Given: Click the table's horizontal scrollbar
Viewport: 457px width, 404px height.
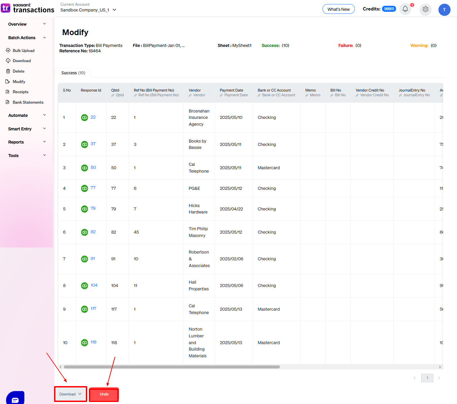Looking at the screenshot, I should [x=172, y=367].
